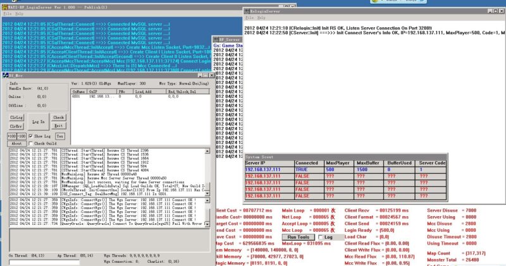Open File menu in ReloginServer window
This screenshot has height=266, width=506.
[249, 18]
